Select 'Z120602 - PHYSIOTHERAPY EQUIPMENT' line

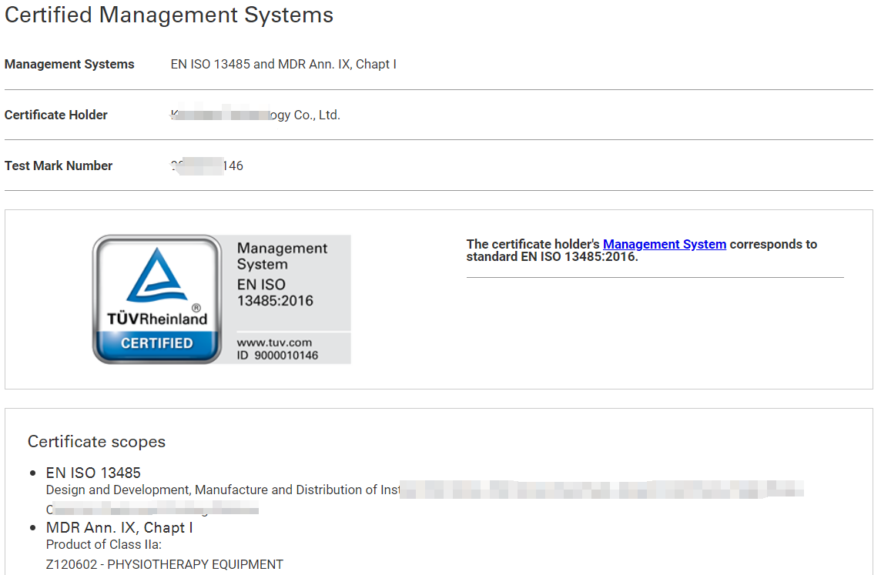pos(165,564)
